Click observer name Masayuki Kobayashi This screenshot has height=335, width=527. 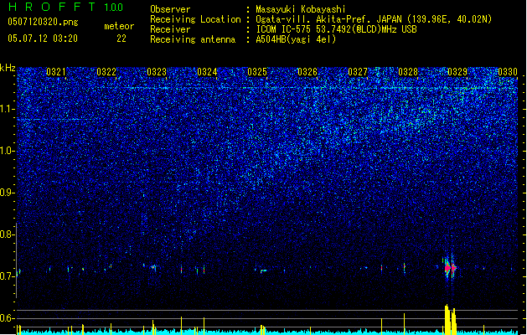300,9
